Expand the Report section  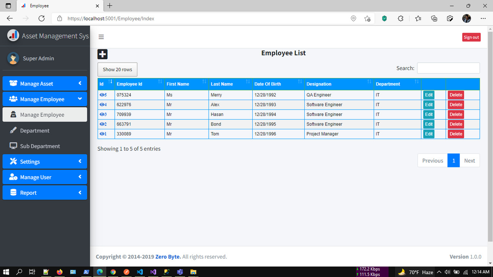tap(45, 192)
